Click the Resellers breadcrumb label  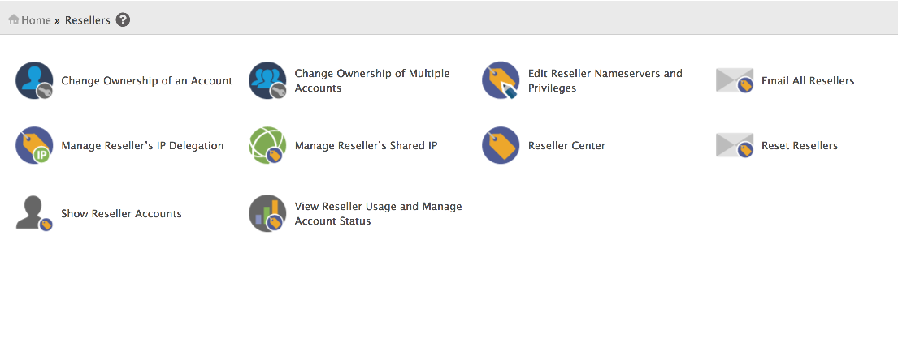(x=88, y=20)
